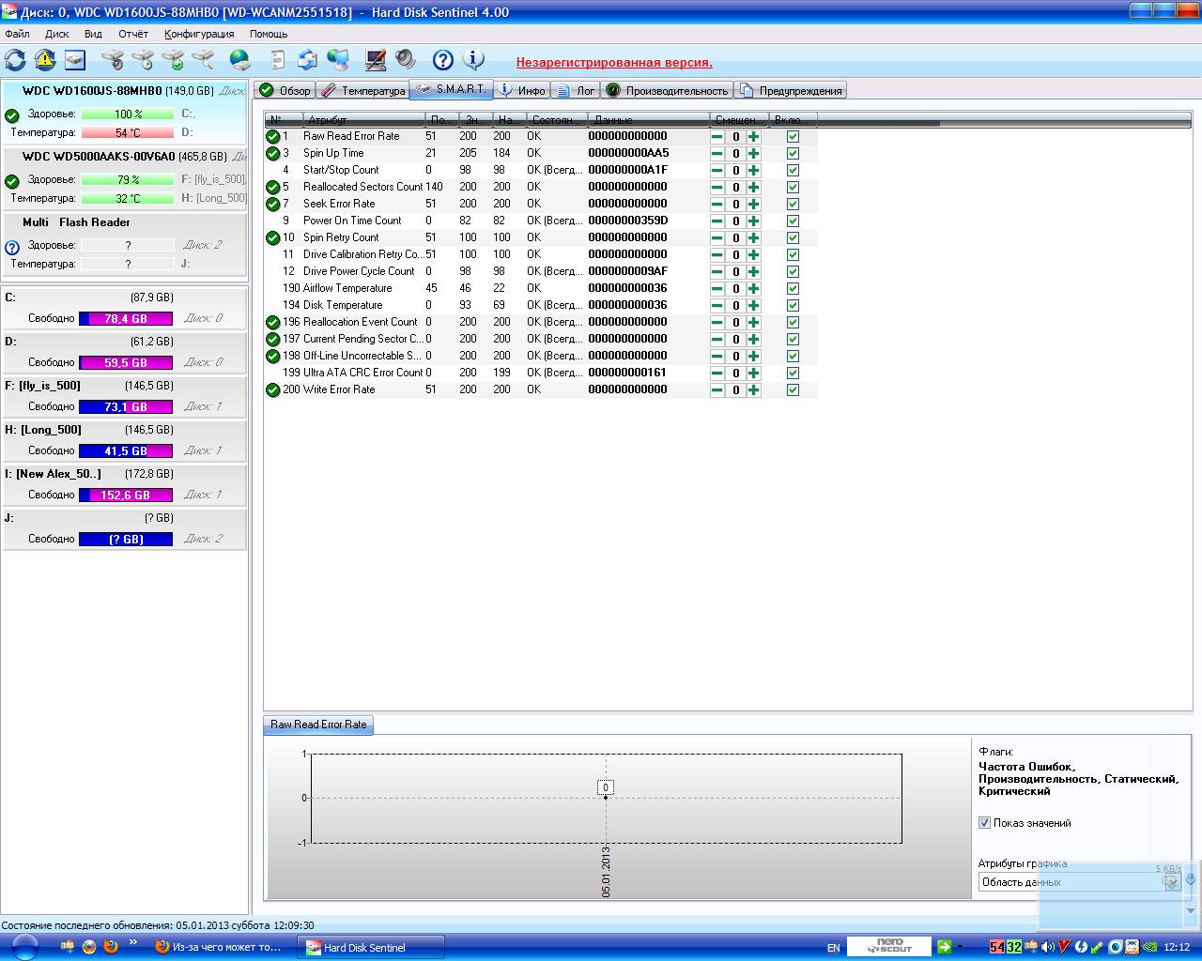Image resolution: width=1202 pixels, height=961 pixels.
Task: Expand the Nero Scout toolbar dropdown arrow
Action: 960,947
